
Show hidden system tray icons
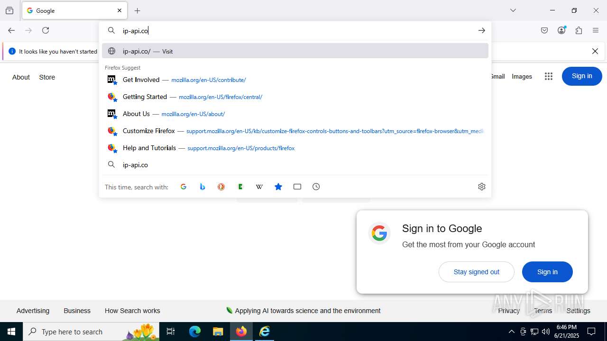(511, 332)
